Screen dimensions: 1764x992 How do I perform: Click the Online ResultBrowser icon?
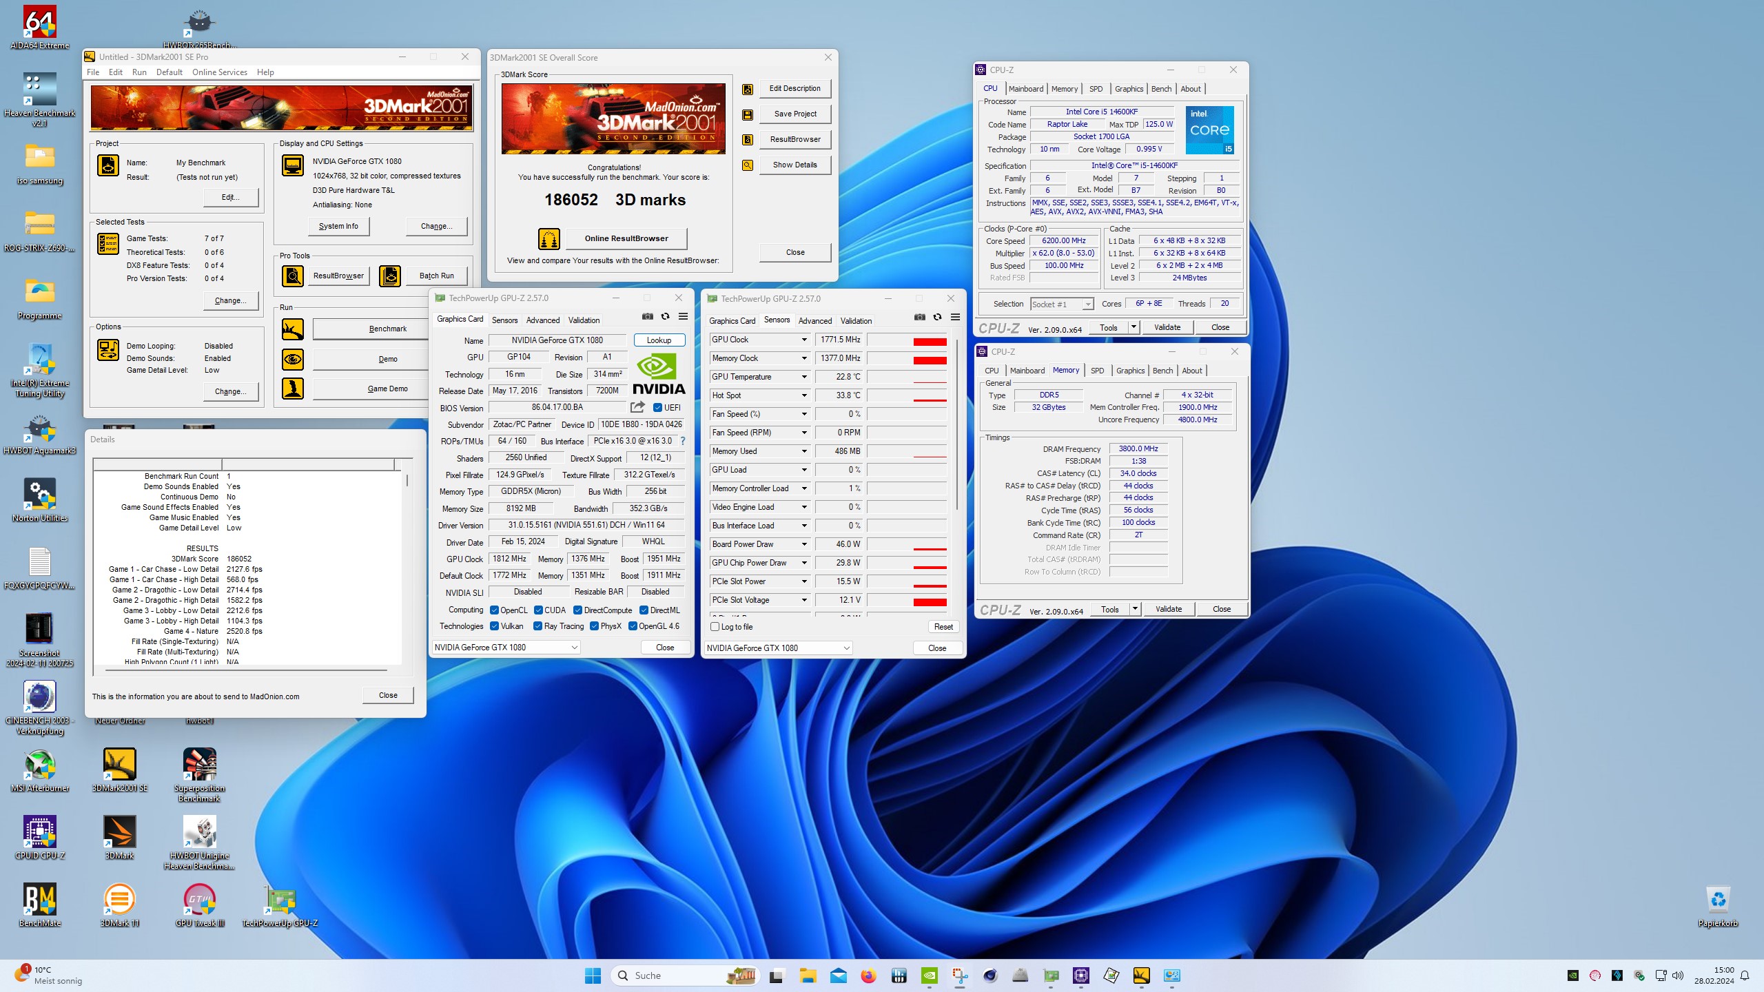[549, 239]
